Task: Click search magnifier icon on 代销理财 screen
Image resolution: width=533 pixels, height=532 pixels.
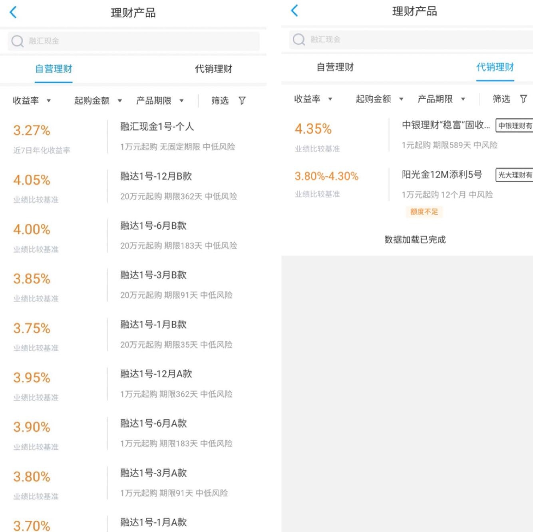Action: [x=299, y=40]
